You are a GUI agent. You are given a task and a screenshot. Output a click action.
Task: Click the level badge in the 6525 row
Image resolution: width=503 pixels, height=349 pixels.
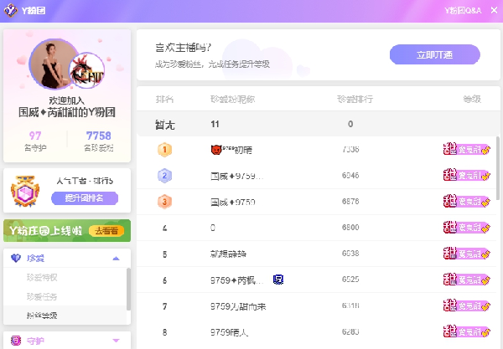pyautogui.click(x=466, y=280)
